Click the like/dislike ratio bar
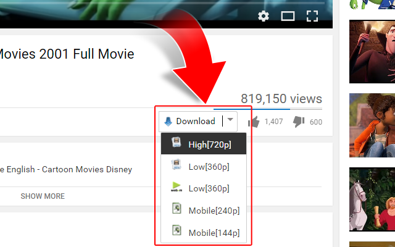 pos(268,109)
